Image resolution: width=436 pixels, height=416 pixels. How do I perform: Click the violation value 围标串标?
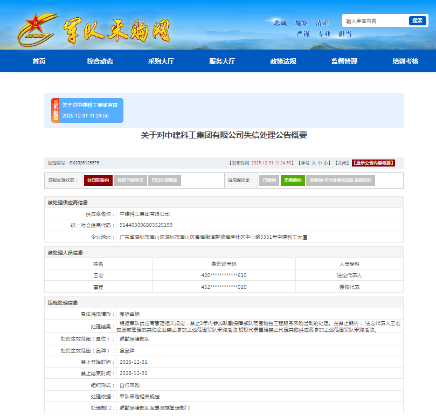[x=129, y=314]
